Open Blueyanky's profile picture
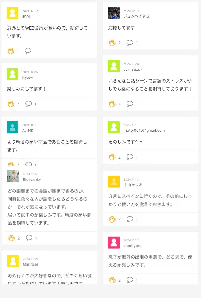Viewport: 201px width, 298px height. [13, 176]
